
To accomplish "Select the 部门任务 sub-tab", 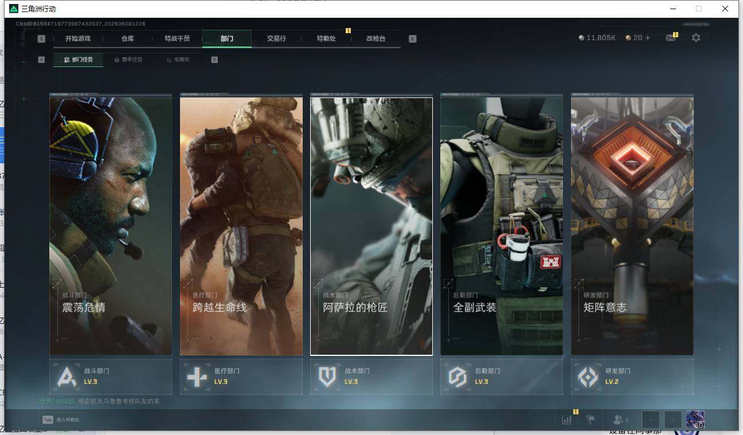I will 79,59.
